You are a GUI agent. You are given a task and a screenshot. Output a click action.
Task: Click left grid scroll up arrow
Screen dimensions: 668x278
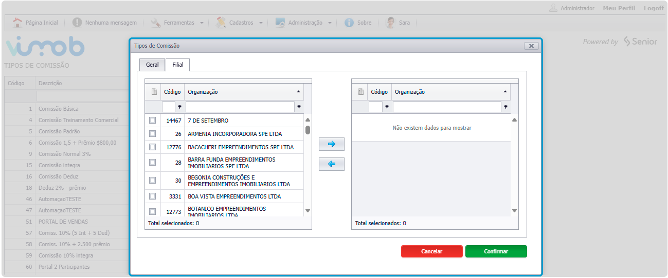click(x=308, y=120)
